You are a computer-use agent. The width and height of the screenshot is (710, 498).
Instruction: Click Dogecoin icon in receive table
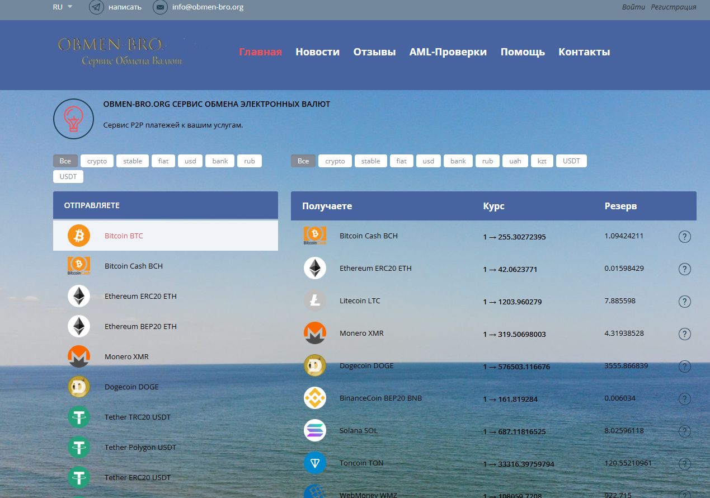[x=315, y=365]
